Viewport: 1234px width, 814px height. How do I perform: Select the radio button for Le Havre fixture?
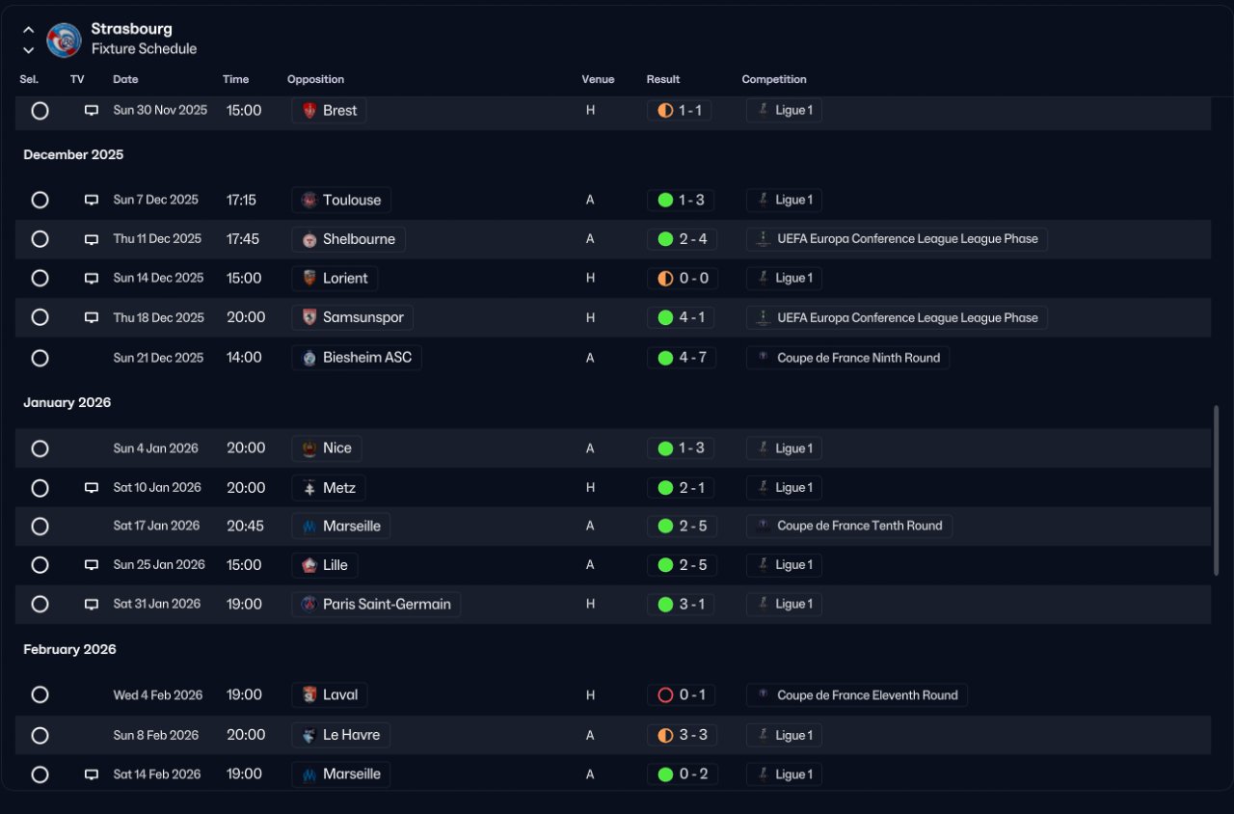tap(40, 735)
